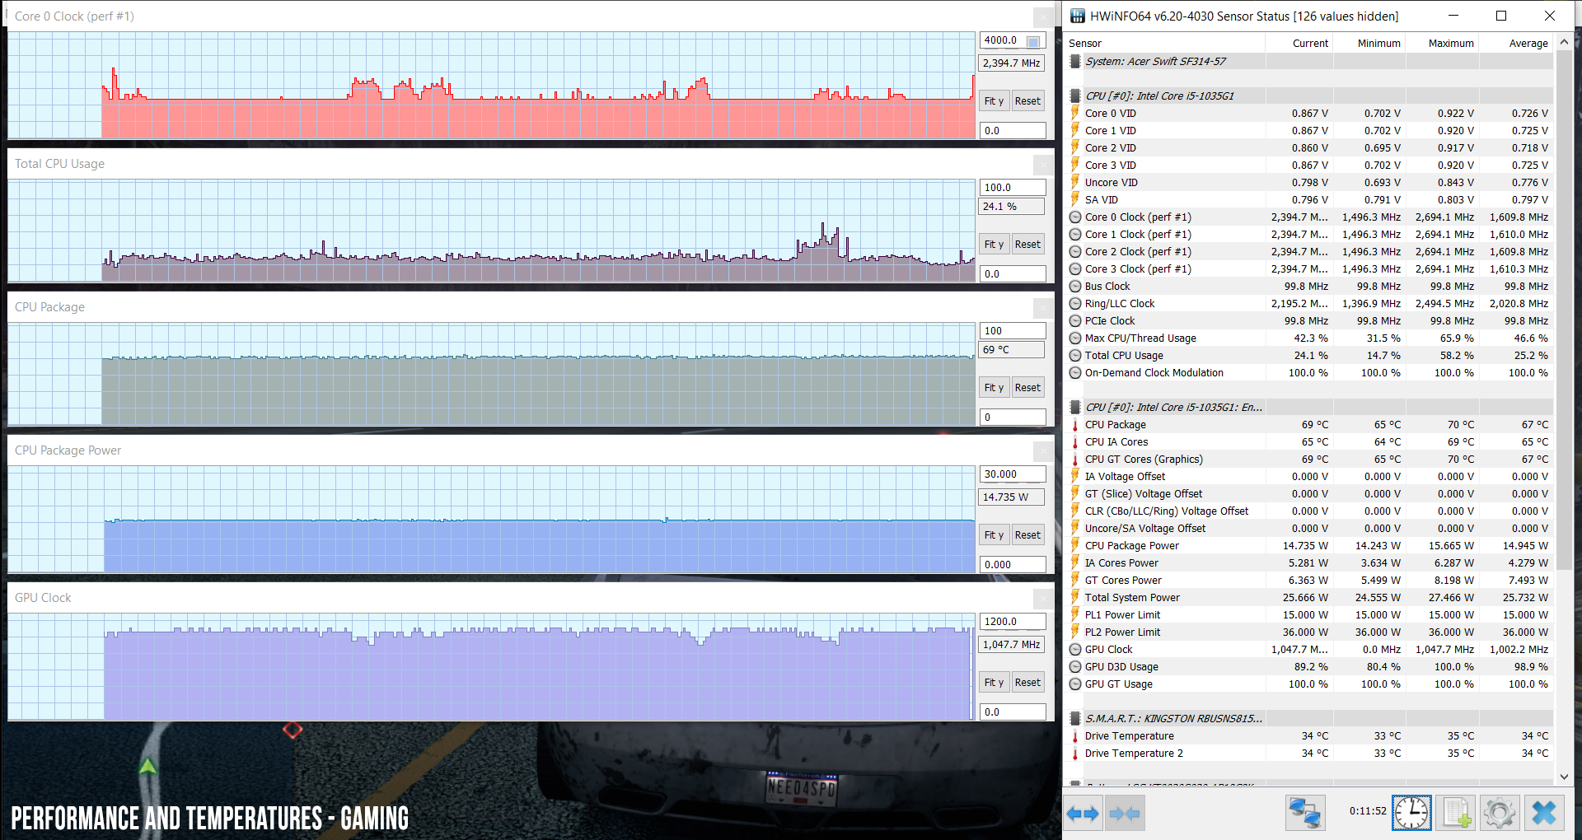Open HWiNFO sensor settings gear icon
This screenshot has width=1582, height=840.
tap(1500, 814)
